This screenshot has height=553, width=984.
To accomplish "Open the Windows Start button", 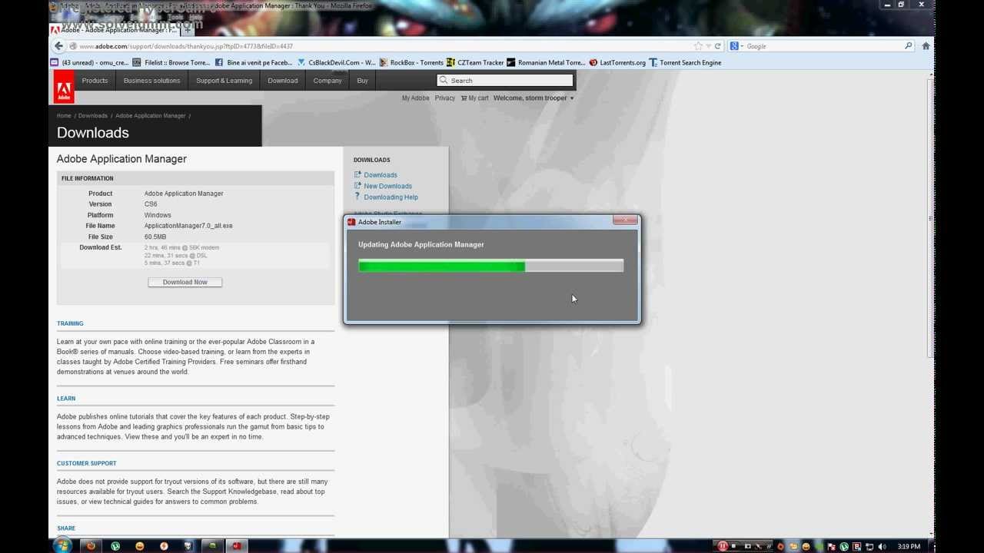I will [x=61, y=545].
